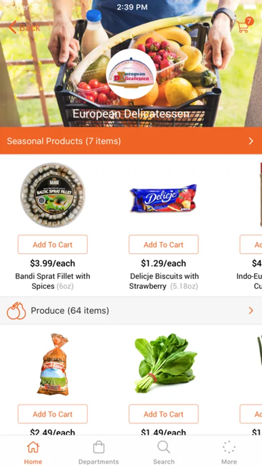262x466 pixels.
Task: Open Produce (64 items) category row
Action: (131, 311)
